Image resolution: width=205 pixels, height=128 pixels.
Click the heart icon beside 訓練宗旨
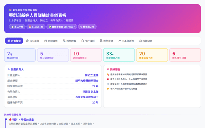[108, 69]
